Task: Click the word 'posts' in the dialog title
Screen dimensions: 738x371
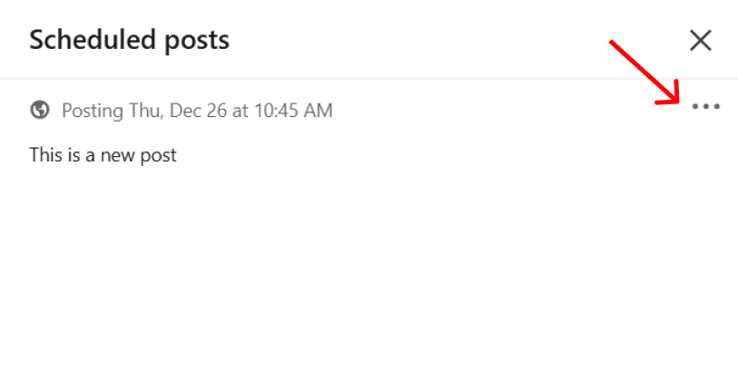Action: click(x=197, y=42)
